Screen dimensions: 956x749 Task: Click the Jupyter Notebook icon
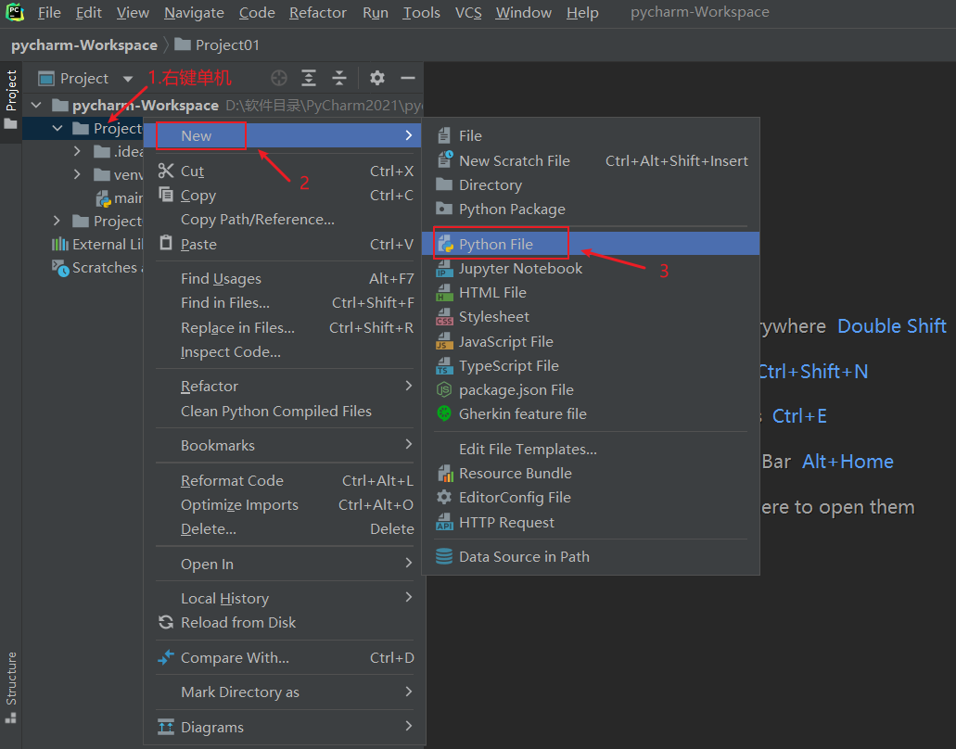444,269
